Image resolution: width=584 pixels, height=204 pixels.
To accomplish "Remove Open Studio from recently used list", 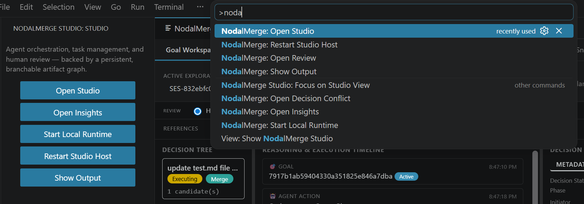I will pos(559,31).
